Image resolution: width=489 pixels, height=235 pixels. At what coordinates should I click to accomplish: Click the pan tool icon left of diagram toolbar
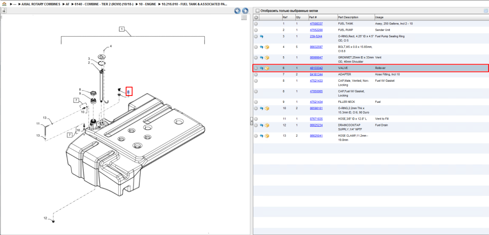point(4,11)
